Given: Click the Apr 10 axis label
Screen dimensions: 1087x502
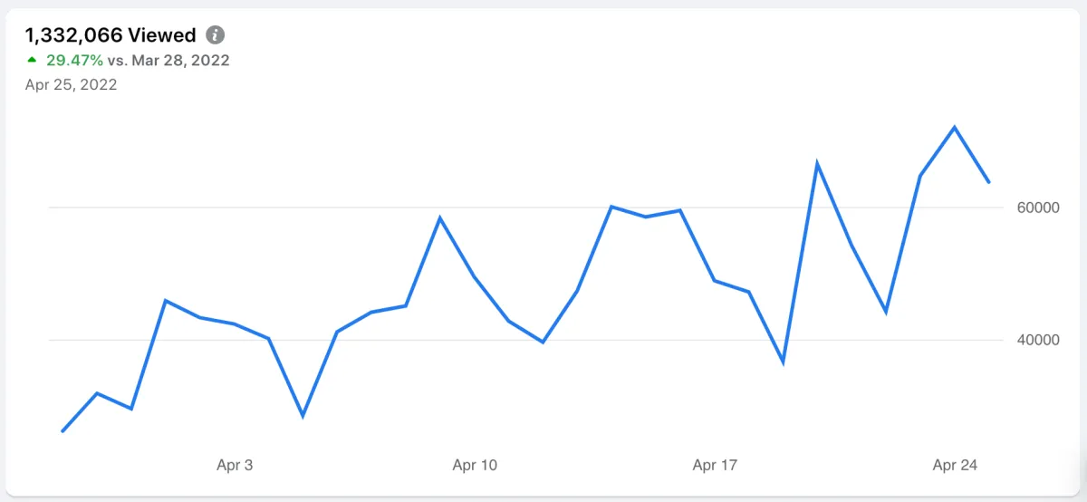Looking at the screenshot, I should [475, 466].
